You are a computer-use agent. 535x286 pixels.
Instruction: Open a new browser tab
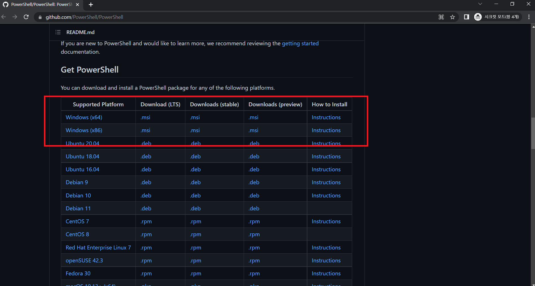(x=91, y=4)
